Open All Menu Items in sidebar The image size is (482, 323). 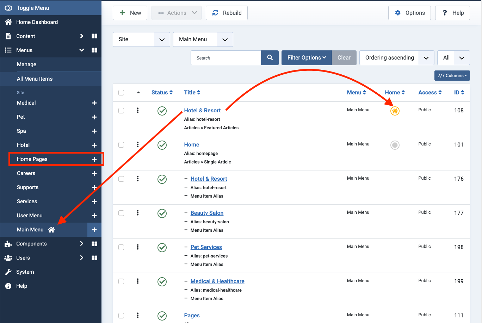[35, 79]
